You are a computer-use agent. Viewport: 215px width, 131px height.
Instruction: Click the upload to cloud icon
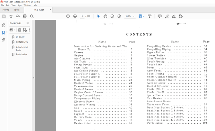pos(18,16)
